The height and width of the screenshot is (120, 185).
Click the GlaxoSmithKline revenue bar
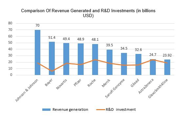[x=167, y=67]
